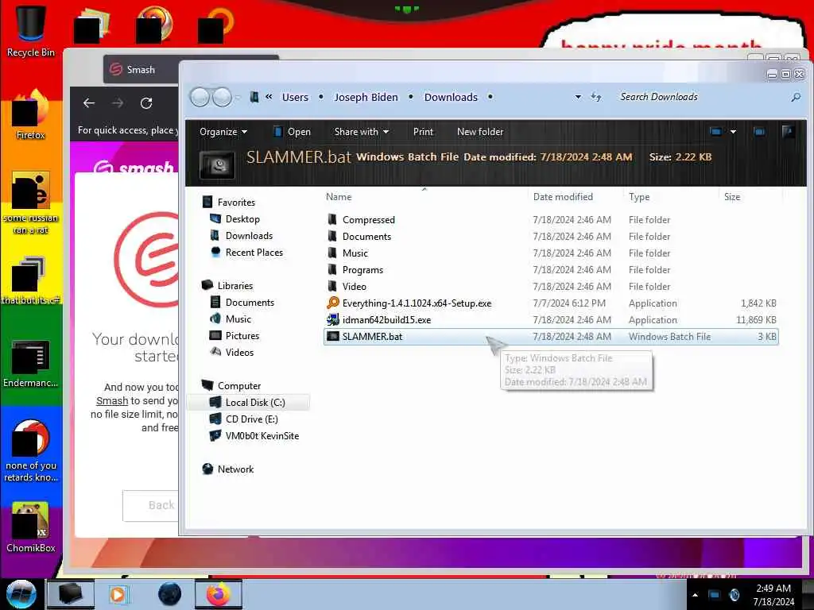Image resolution: width=814 pixels, height=610 pixels.
Task: Click the Smash link on the web page
Action: pyautogui.click(x=112, y=400)
